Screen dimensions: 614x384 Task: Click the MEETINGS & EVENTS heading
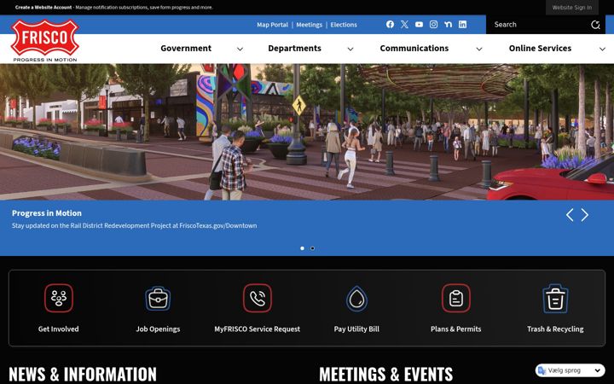coord(386,374)
